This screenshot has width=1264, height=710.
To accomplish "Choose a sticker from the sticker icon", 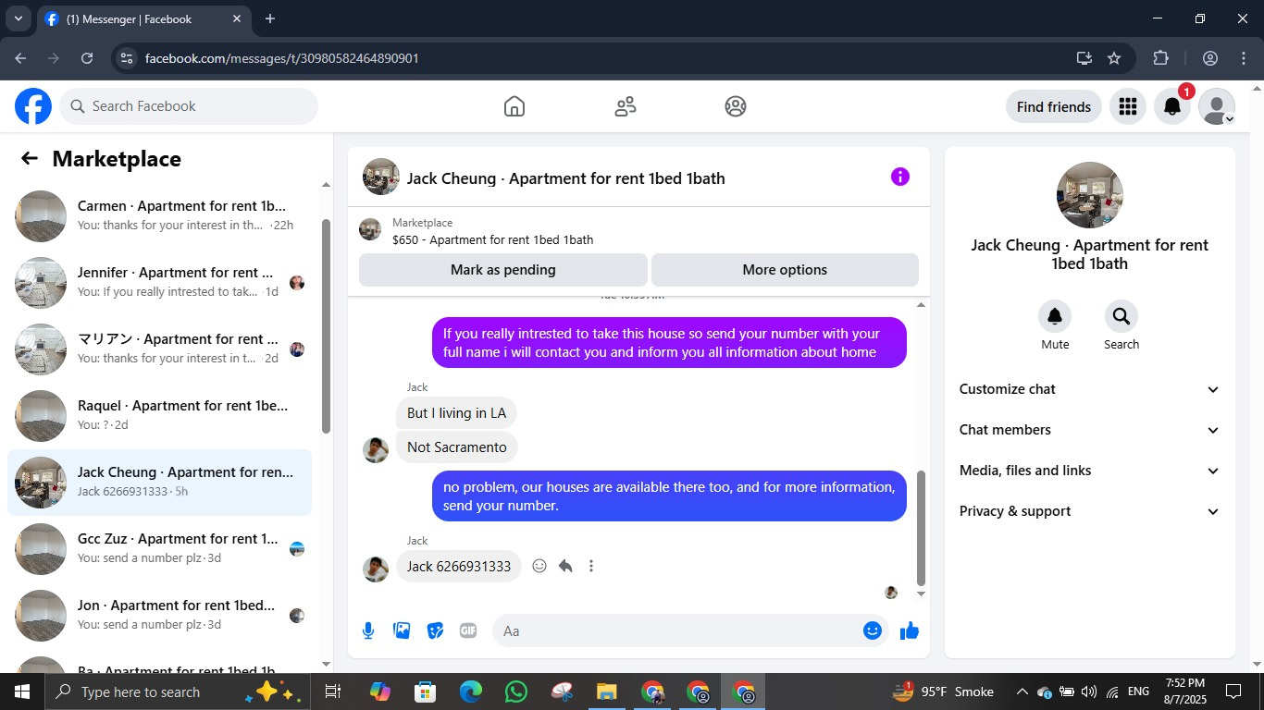I will click(435, 630).
